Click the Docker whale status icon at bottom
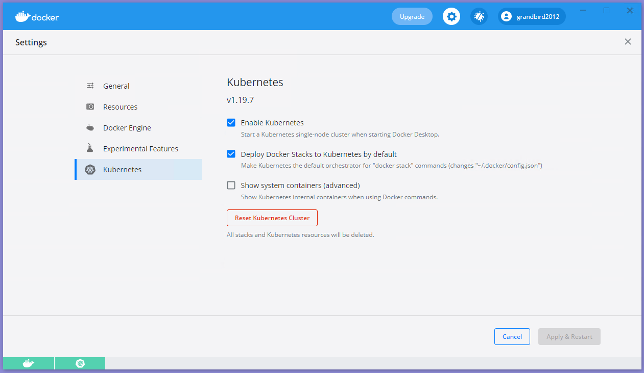The width and height of the screenshot is (644, 373). coord(29,363)
